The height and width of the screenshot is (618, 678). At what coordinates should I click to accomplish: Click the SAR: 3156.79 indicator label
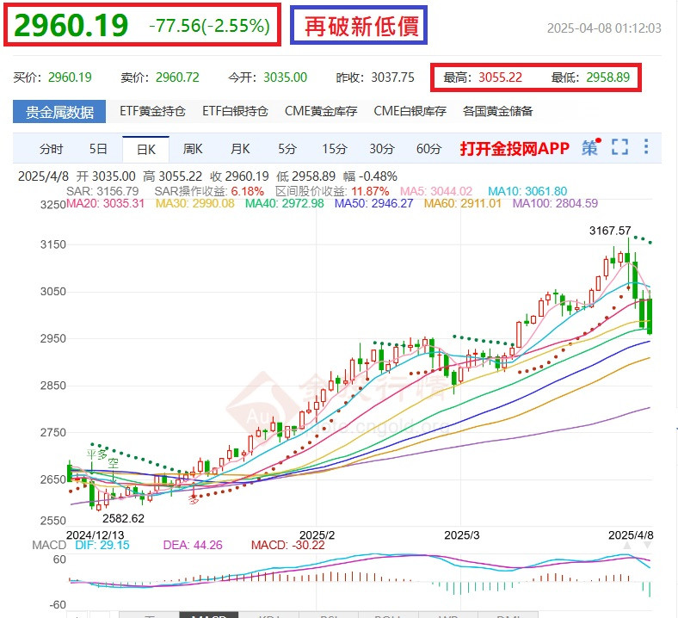(x=102, y=191)
